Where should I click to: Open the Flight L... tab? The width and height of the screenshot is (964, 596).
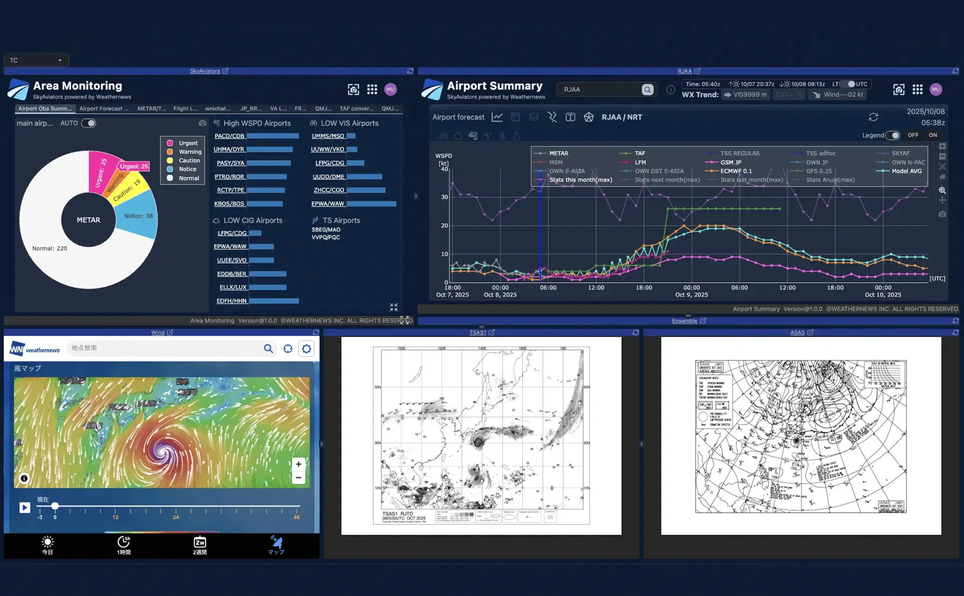185,108
